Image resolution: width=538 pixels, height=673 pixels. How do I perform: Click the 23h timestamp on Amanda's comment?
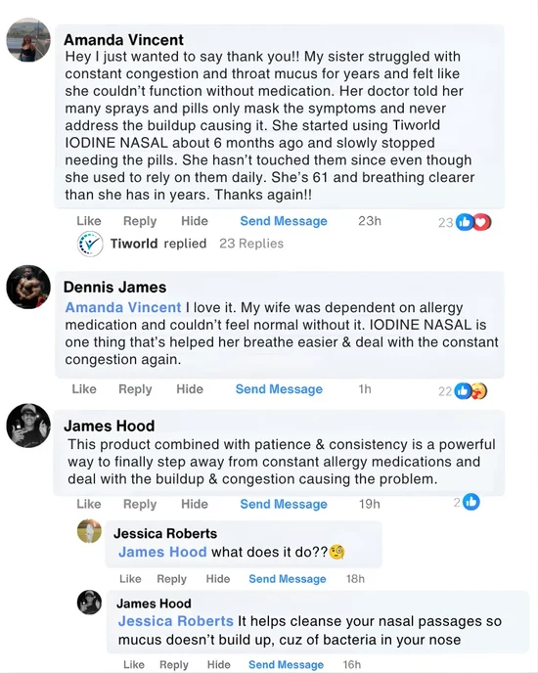370,221
